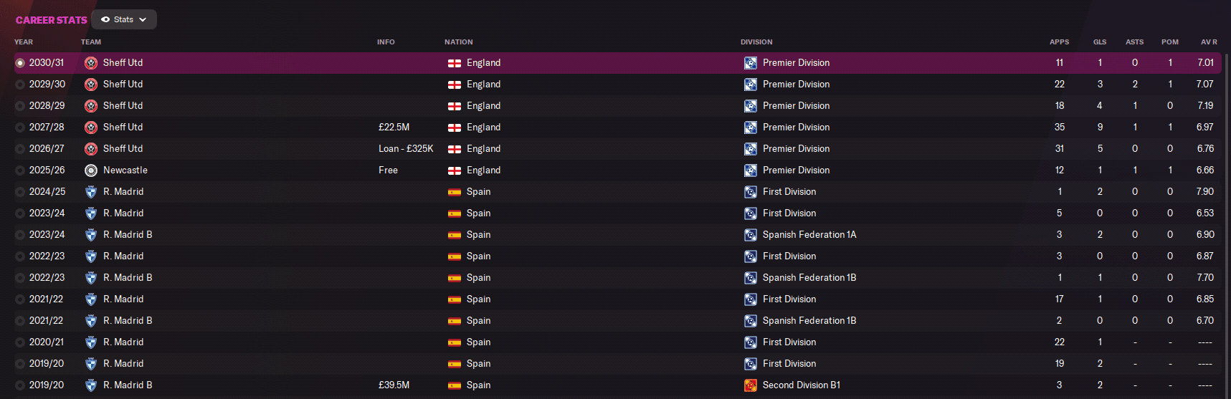Select the 2020/21 season radio button

[20, 342]
